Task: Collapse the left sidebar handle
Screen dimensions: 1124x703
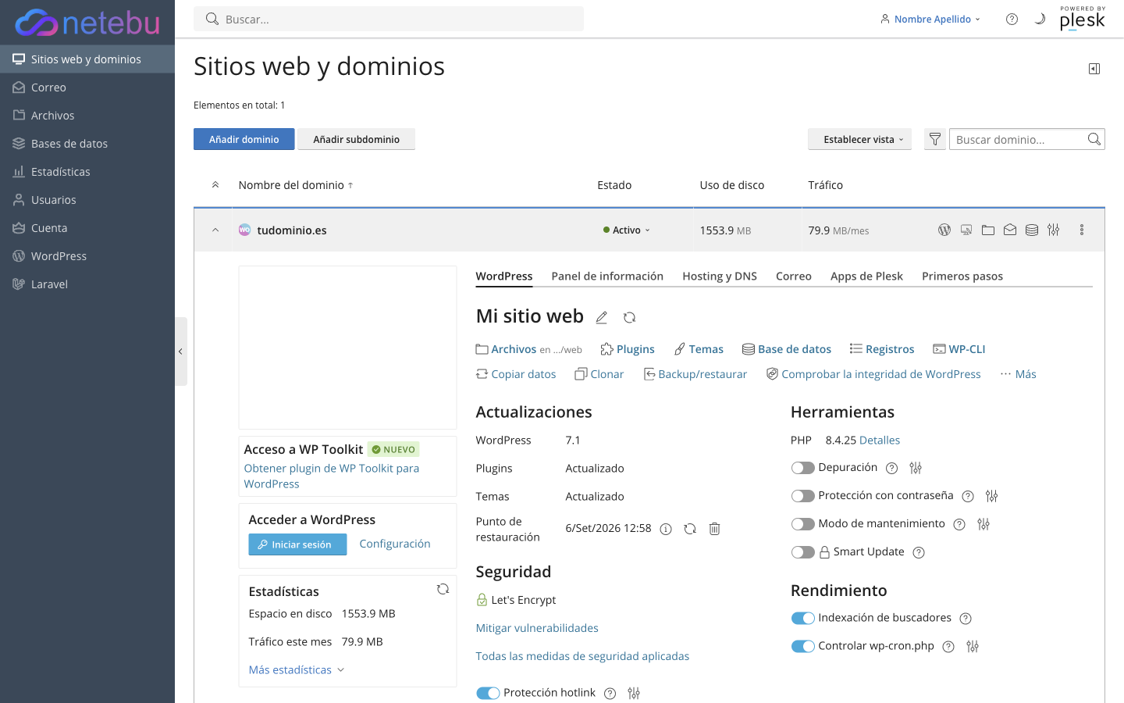Action: click(x=180, y=351)
